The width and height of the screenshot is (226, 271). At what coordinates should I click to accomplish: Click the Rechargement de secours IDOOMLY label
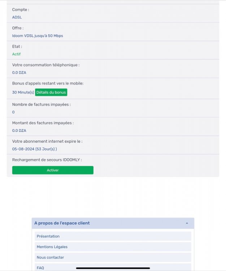[47, 160]
